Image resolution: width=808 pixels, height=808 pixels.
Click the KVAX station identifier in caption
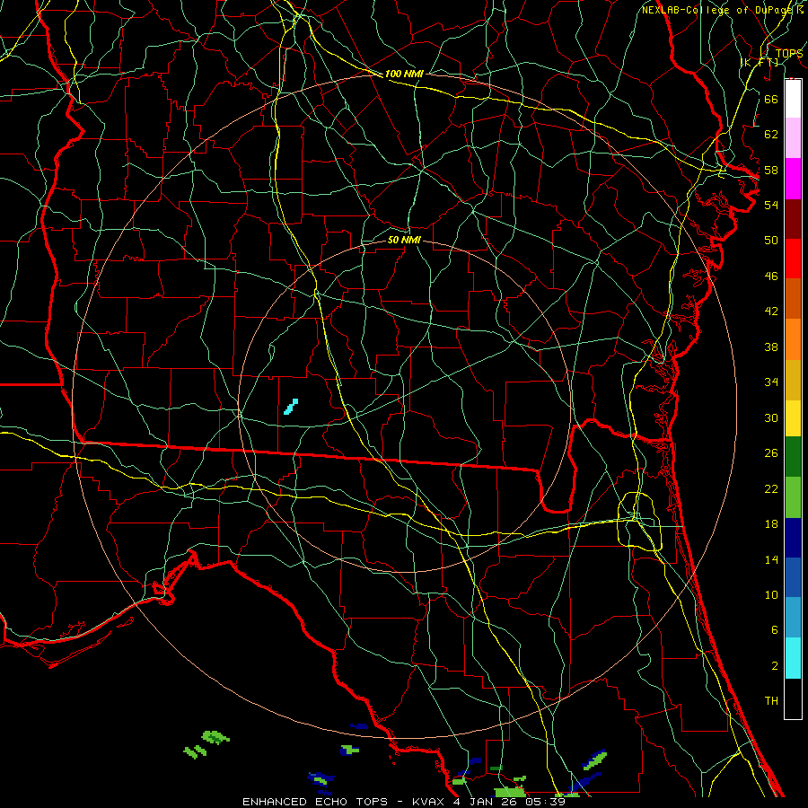click(430, 802)
